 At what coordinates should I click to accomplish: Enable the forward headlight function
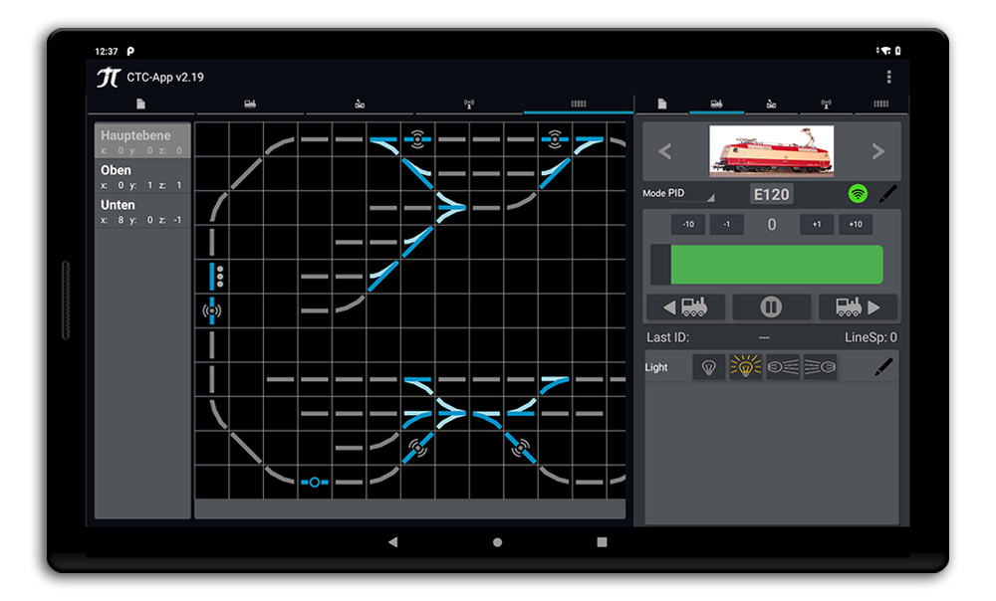point(782,366)
